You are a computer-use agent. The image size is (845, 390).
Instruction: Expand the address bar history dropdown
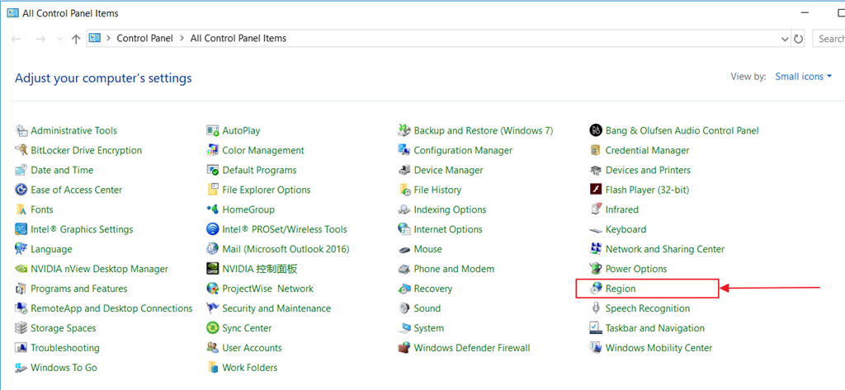785,39
